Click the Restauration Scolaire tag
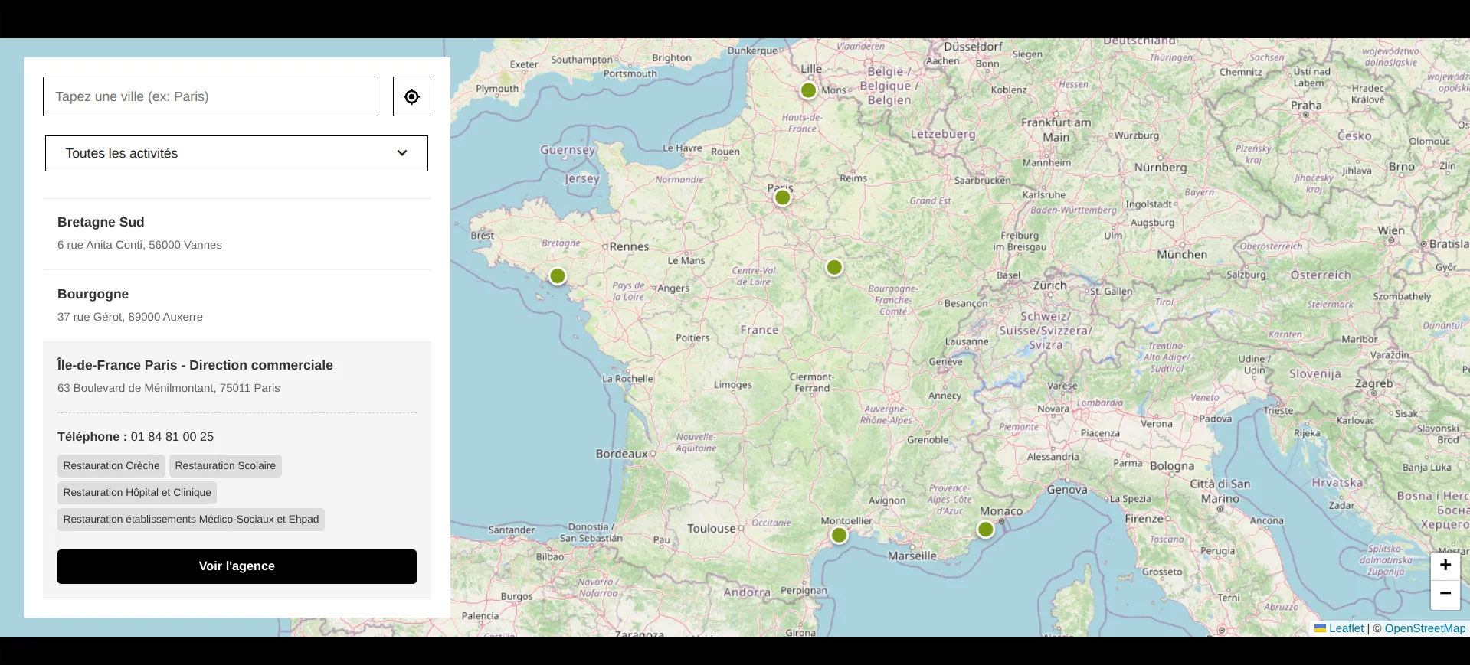The width and height of the screenshot is (1470, 665). (x=225, y=466)
